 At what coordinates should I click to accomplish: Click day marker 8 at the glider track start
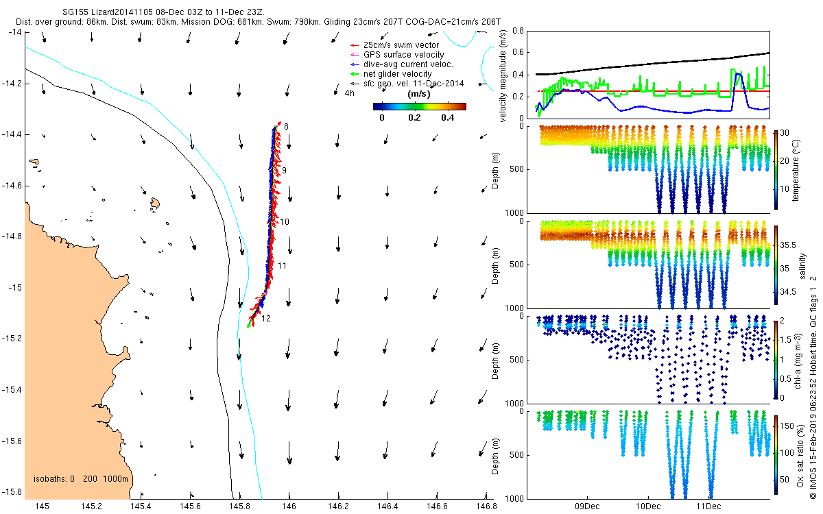(287, 127)
